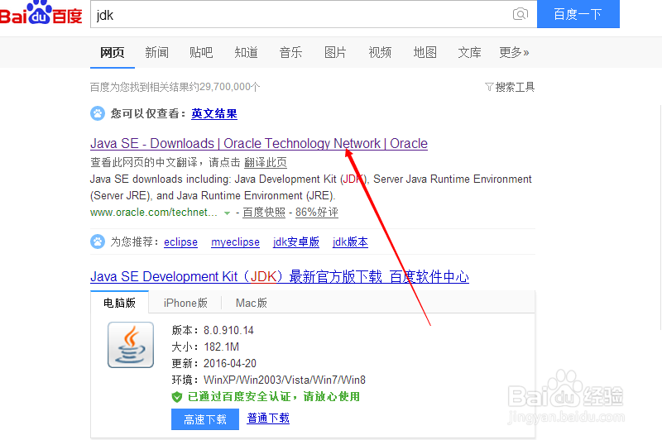
Task: Click version text 8.0.910.14
Action: [228, 330]
